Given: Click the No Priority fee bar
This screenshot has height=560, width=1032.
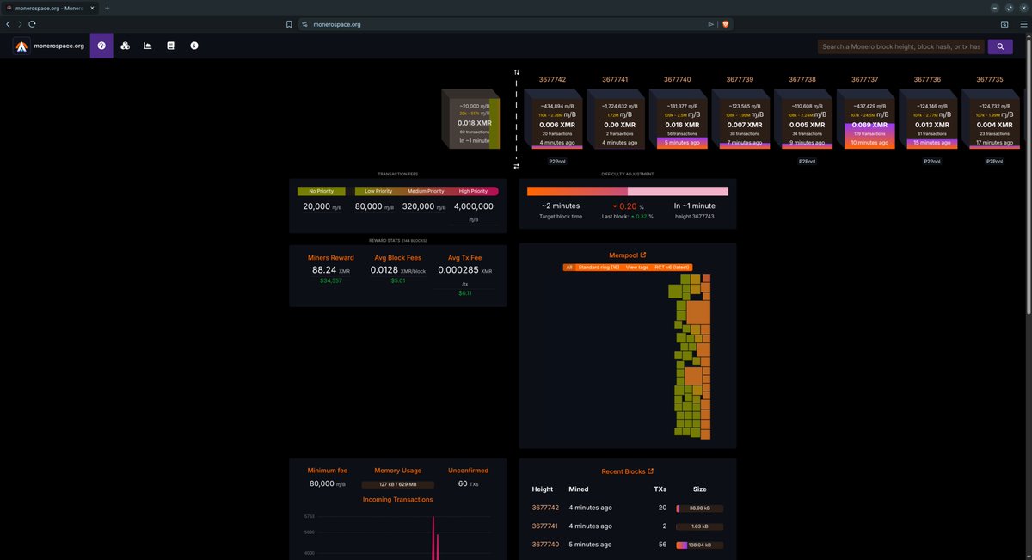Looking at the screenshot, I should (322, 191).
